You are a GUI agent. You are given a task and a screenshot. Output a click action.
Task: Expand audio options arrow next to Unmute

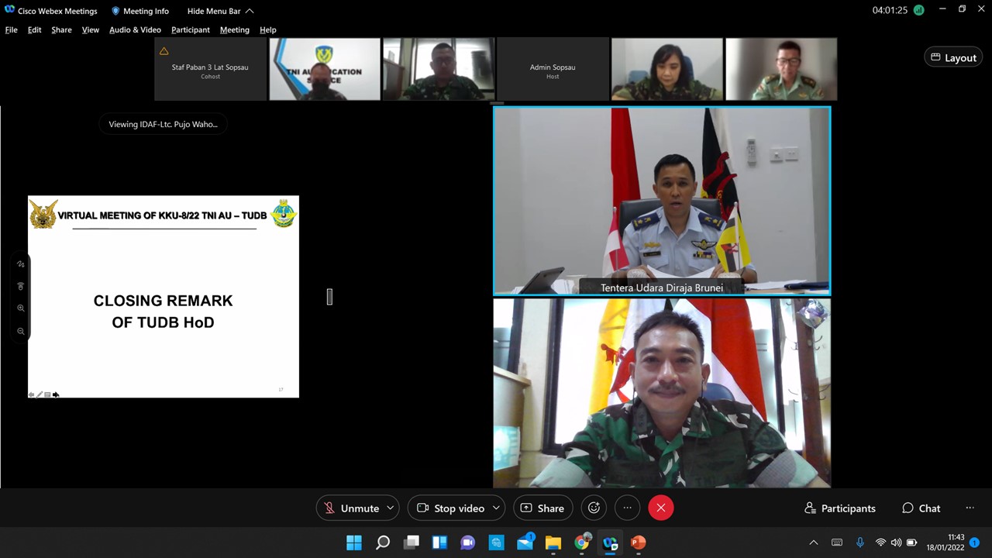pos(390,508)
